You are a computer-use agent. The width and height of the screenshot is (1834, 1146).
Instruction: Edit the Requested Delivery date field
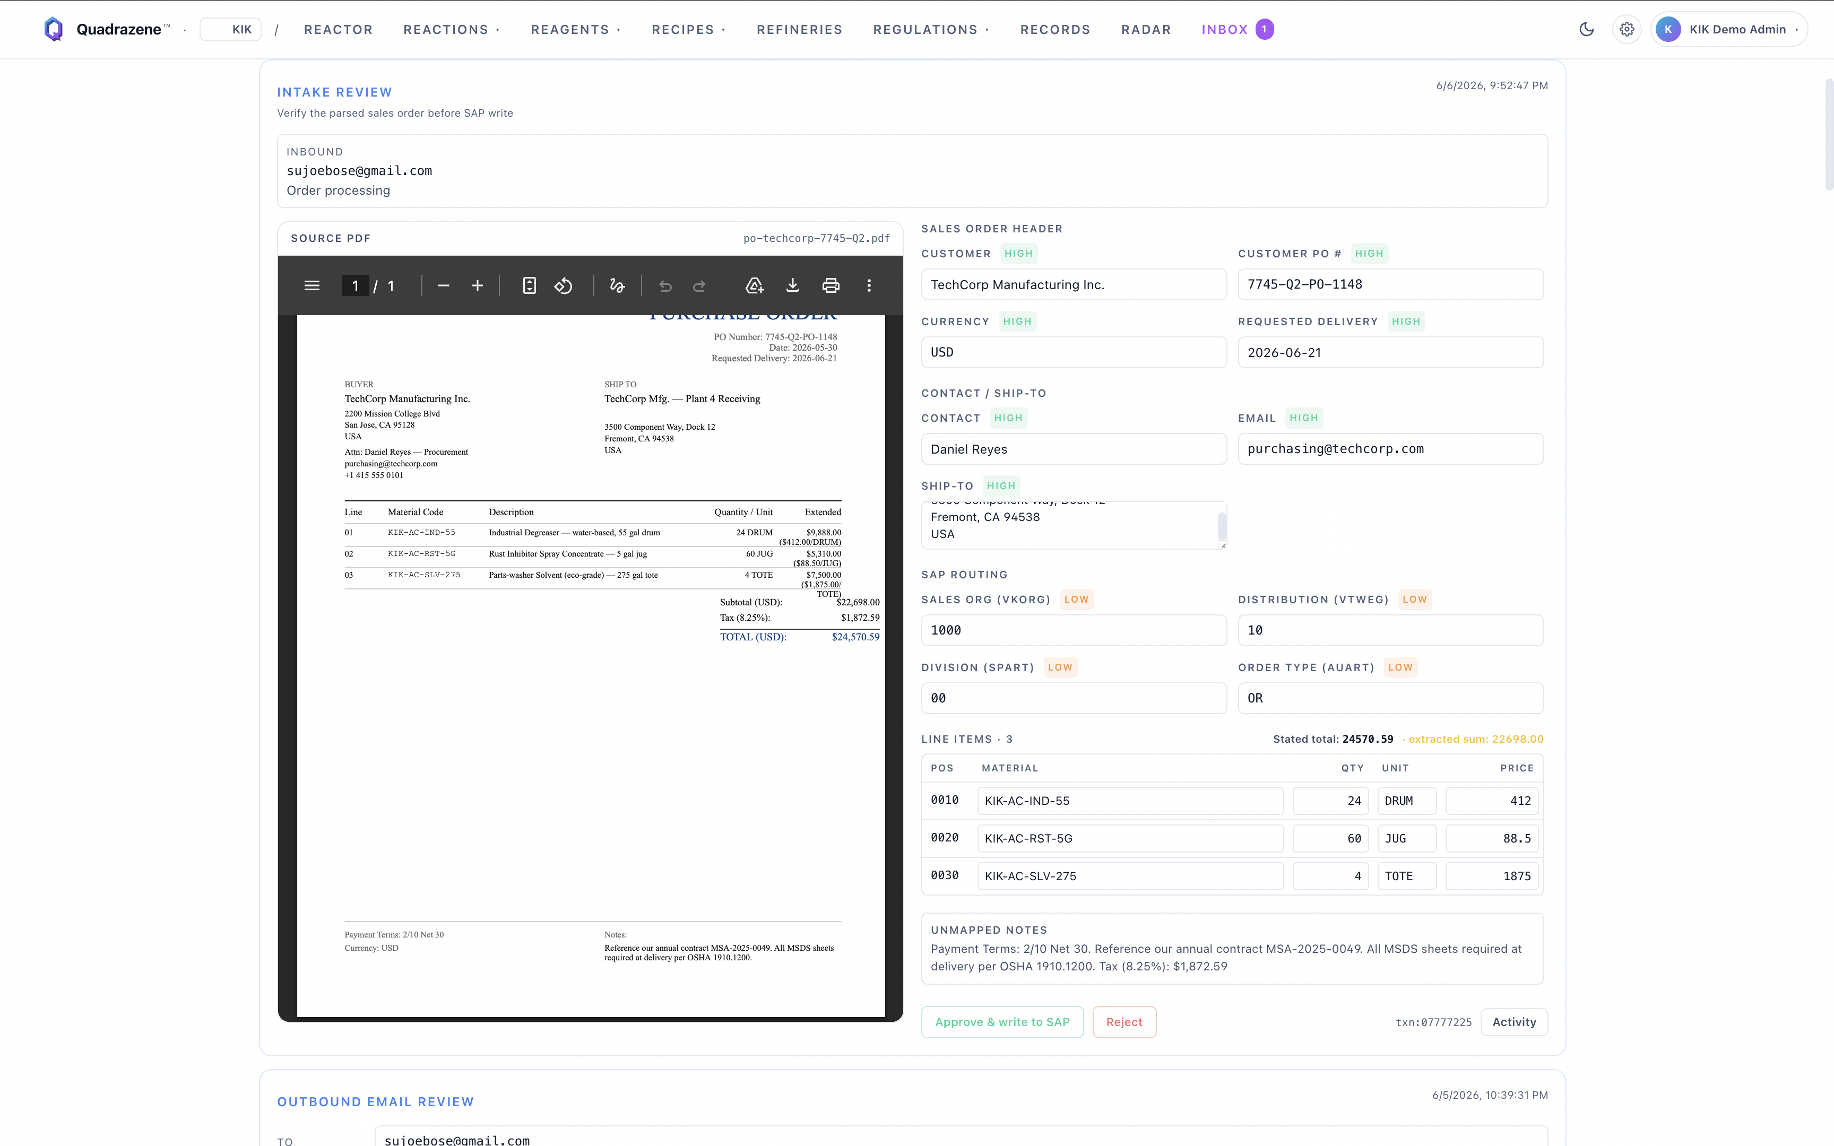[1390, 352]
